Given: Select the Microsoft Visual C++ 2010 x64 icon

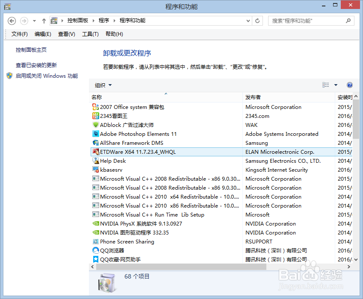Looking at the screenshot, I should coord(96,196).
